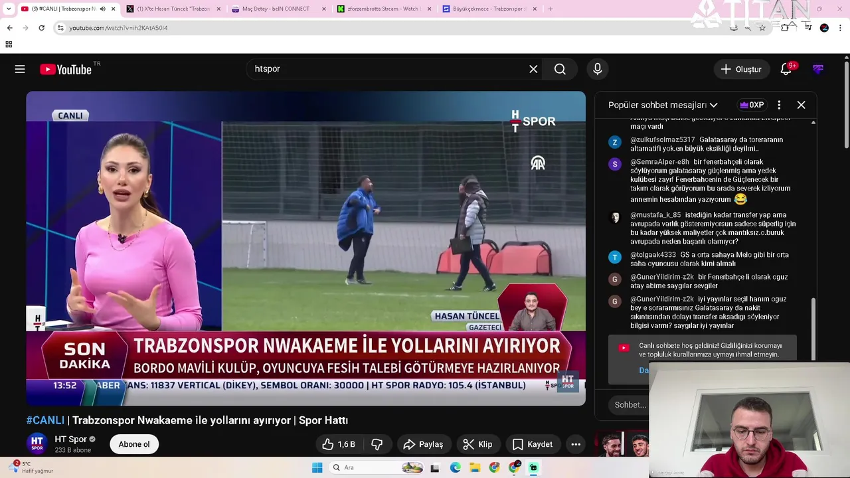Click the live video player
The height and width of the screenshot is (478, 850).
click(x=305, y=248)
